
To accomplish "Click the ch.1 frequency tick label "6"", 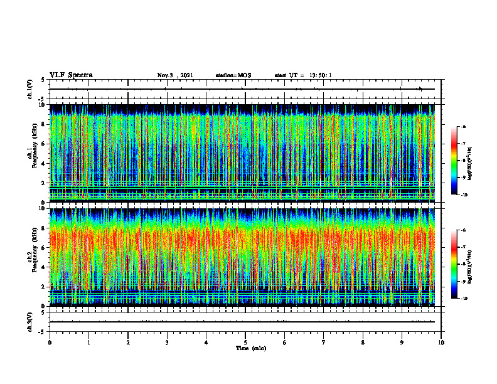I will coord(44,144).
